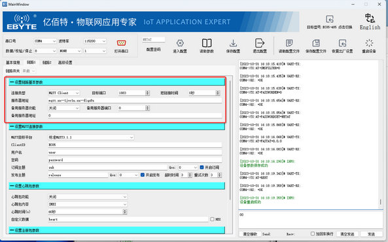Toggle the 加回车换行 checkbox
Screen dimensions: 388x242
coord(313,234)
